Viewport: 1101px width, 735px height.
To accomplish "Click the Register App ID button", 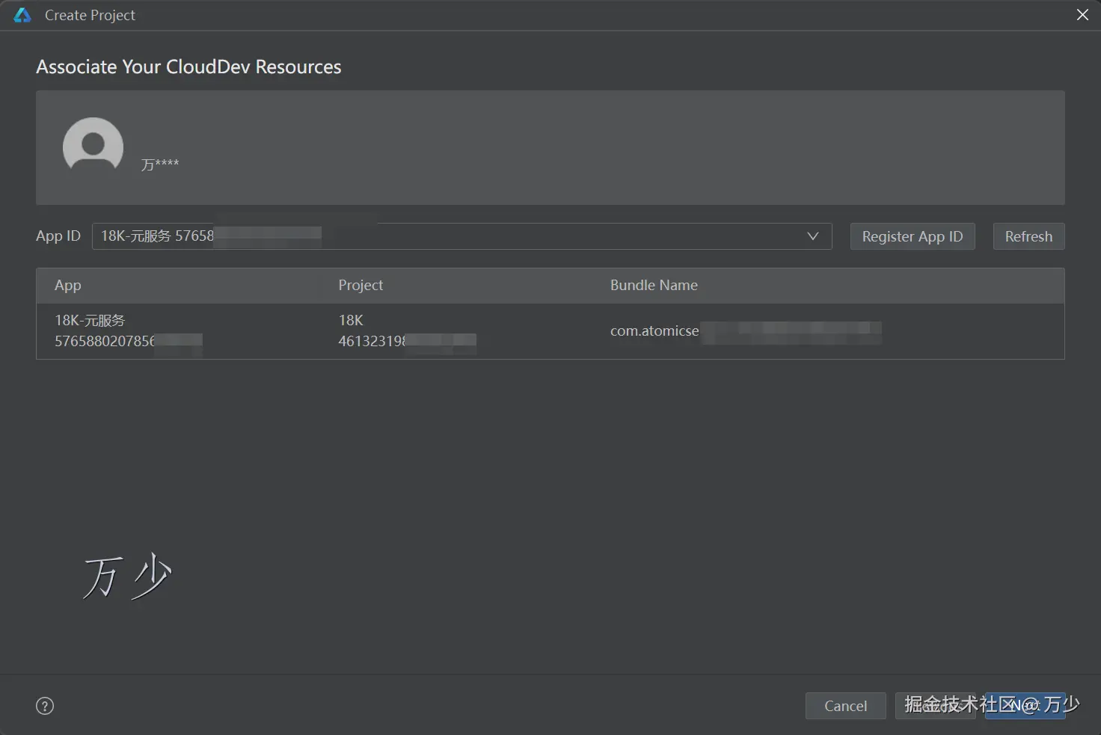I will (x=912, y=236).
